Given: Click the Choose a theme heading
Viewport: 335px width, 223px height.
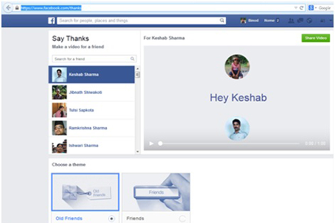Looking at the screenshot, I should tap(69, 164).
